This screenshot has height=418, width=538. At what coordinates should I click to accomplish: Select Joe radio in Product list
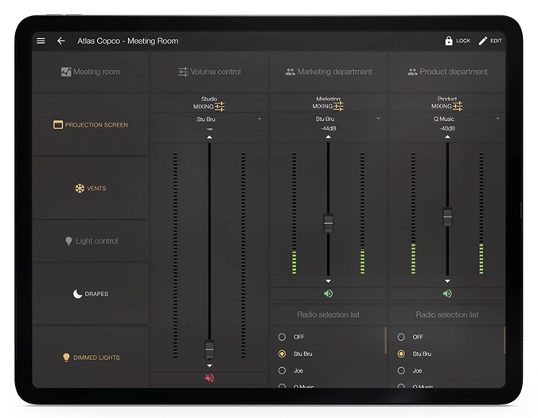pos(401,370)
